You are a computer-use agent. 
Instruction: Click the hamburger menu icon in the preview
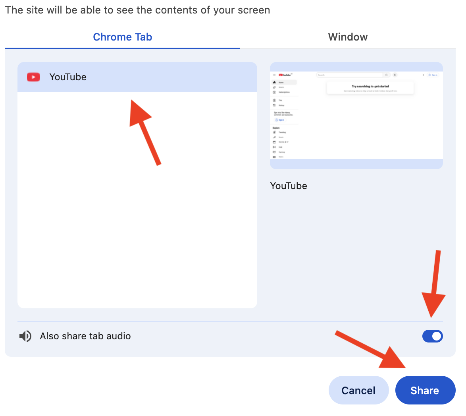[274, 75]
